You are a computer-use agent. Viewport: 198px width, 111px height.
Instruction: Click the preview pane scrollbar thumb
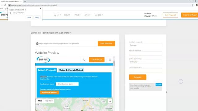click(x=114, y=63)
